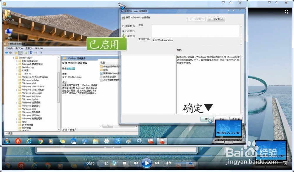
Task: Collapse the Windows 组件 tree node
Action: click(x=14, y=58)
